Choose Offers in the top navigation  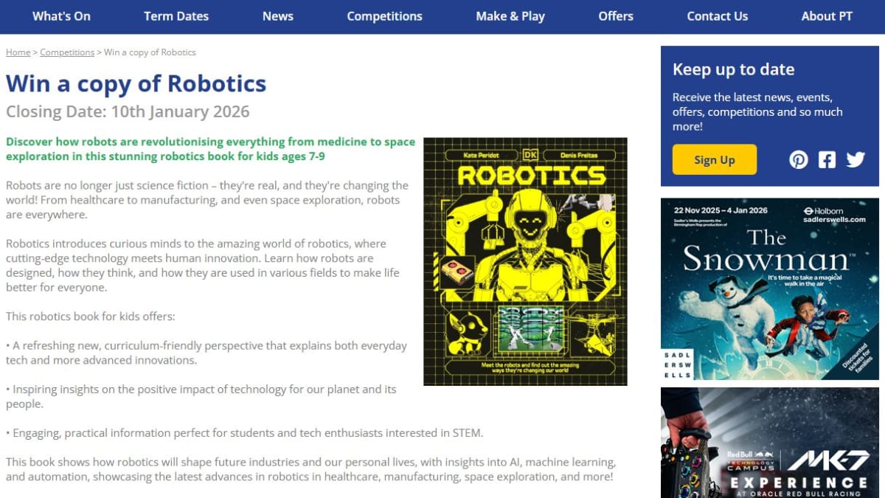(x=616, y=16)
